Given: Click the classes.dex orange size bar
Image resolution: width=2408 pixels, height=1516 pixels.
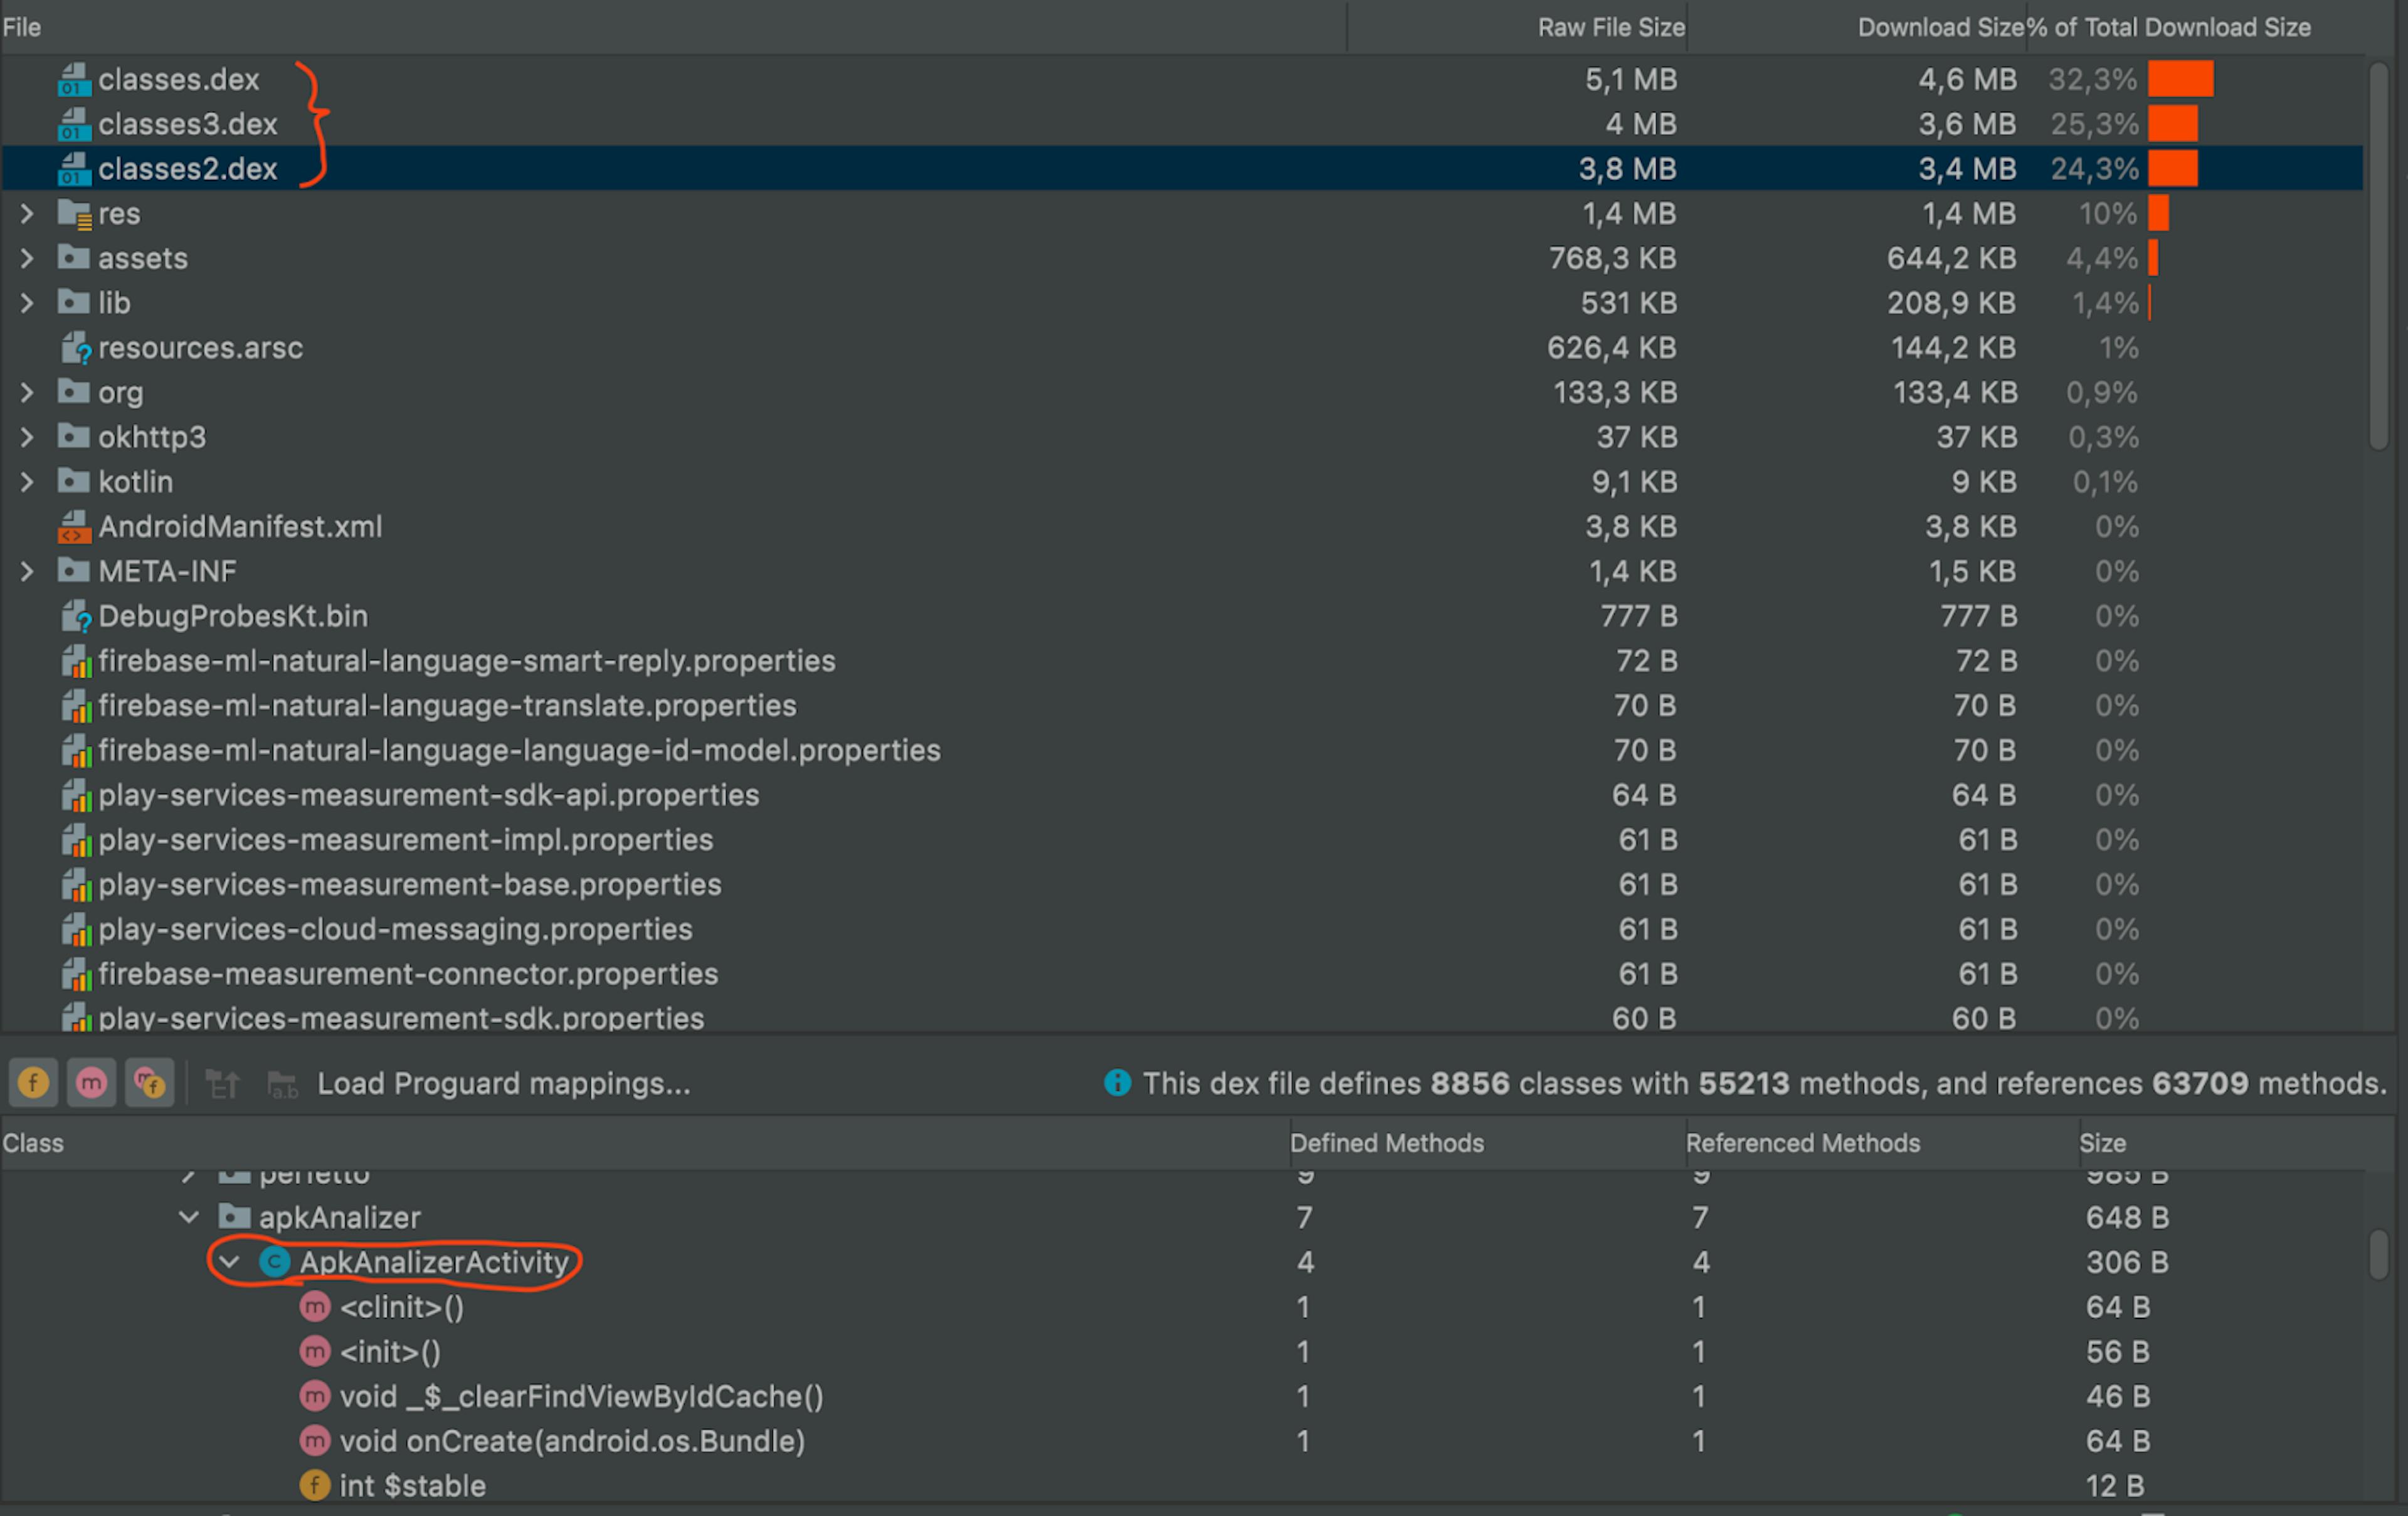Looking at the screenshot, I should (x=2180, y=80).
